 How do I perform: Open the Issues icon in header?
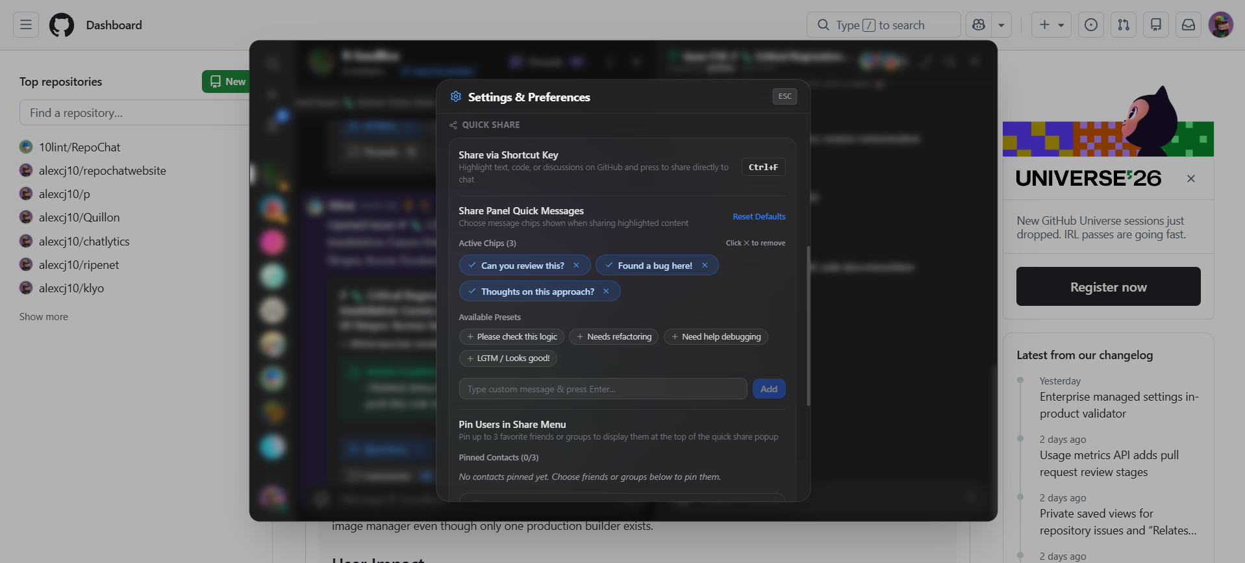click(x=1091, y=25)
